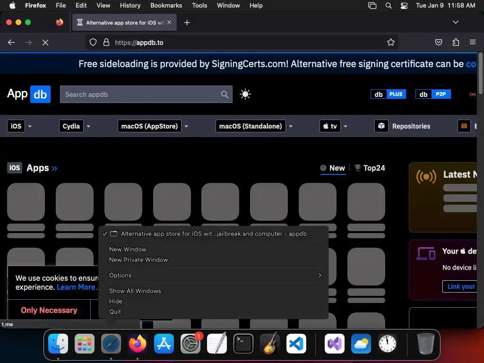The width and height of the screenshot is (484, 363).
Task: Open the db P2P page
Action: pyautogui.click(x=433, y=94)
